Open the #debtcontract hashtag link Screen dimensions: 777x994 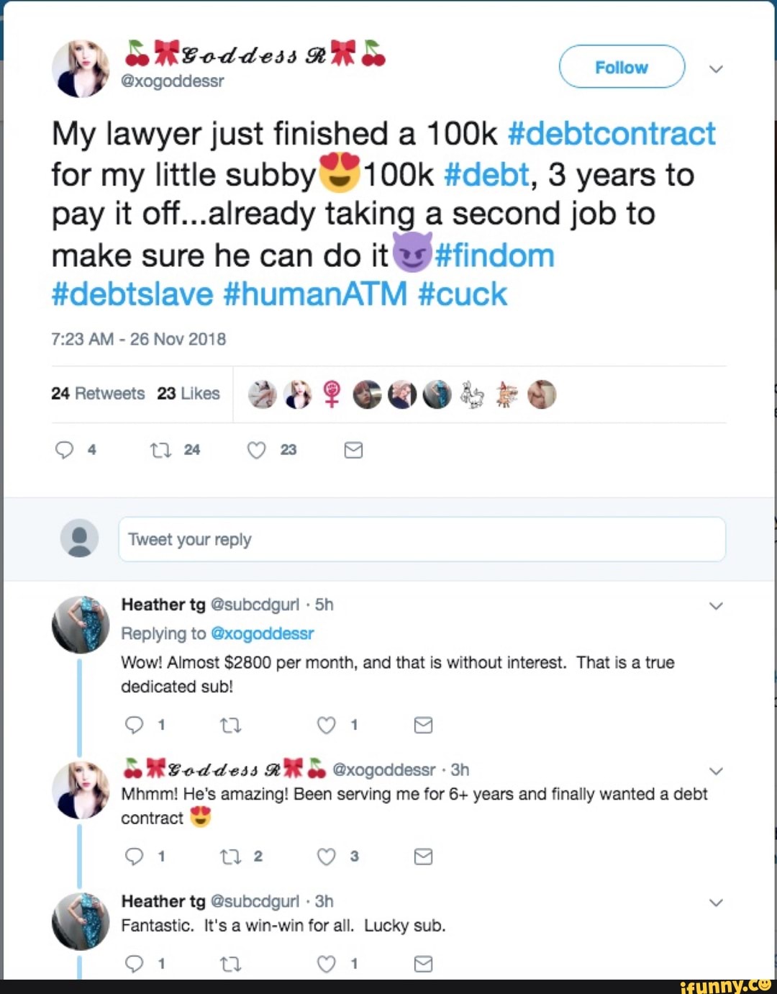(x=612, y=134)
